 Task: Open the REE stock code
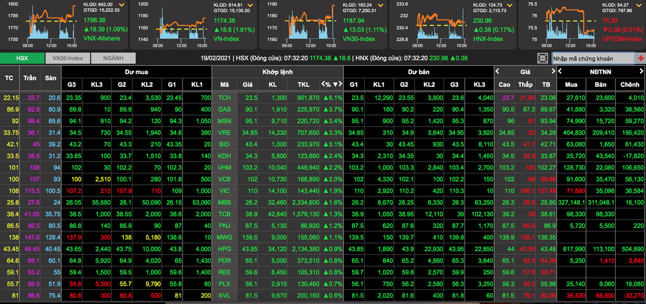pyautogui.click(x=225, y=272)
